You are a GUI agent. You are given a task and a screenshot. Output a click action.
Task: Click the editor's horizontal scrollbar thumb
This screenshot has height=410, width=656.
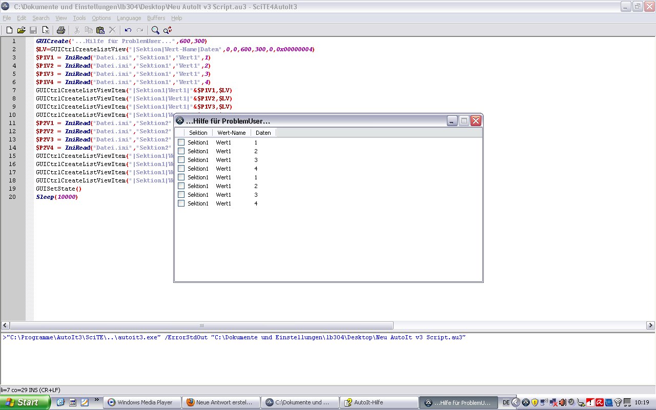coord(201,325)
